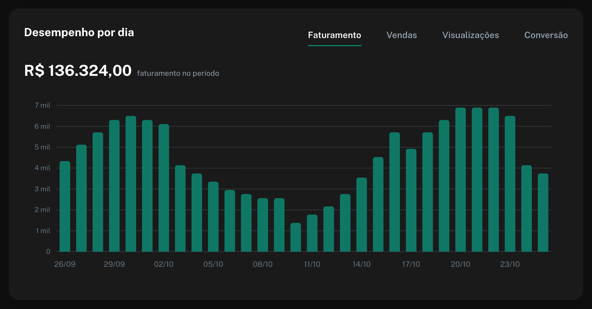Click the '1 mil' y-axis label

tap(43, 231)
